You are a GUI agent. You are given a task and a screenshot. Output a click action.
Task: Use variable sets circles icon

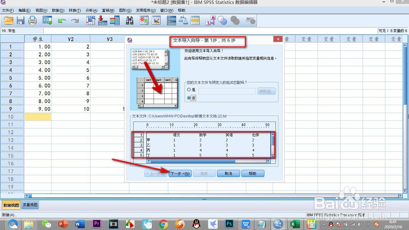coord(222,20)
